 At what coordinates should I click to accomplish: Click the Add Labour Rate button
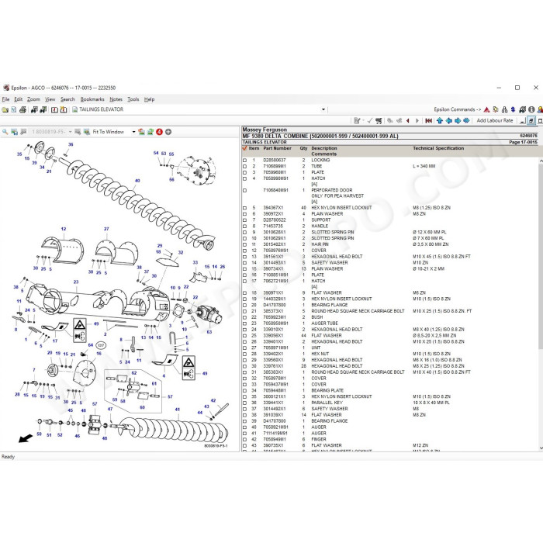(495, 121)
